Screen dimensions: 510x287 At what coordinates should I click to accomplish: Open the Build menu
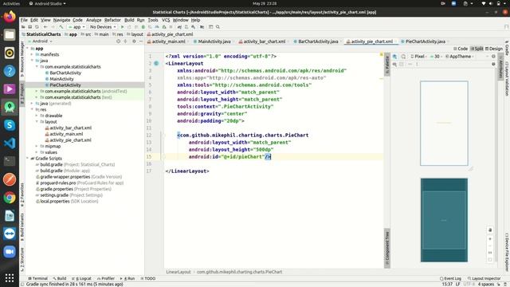click(x=129, y=20)
